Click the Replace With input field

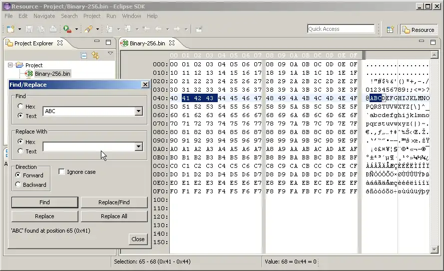[x=88, y=146]
